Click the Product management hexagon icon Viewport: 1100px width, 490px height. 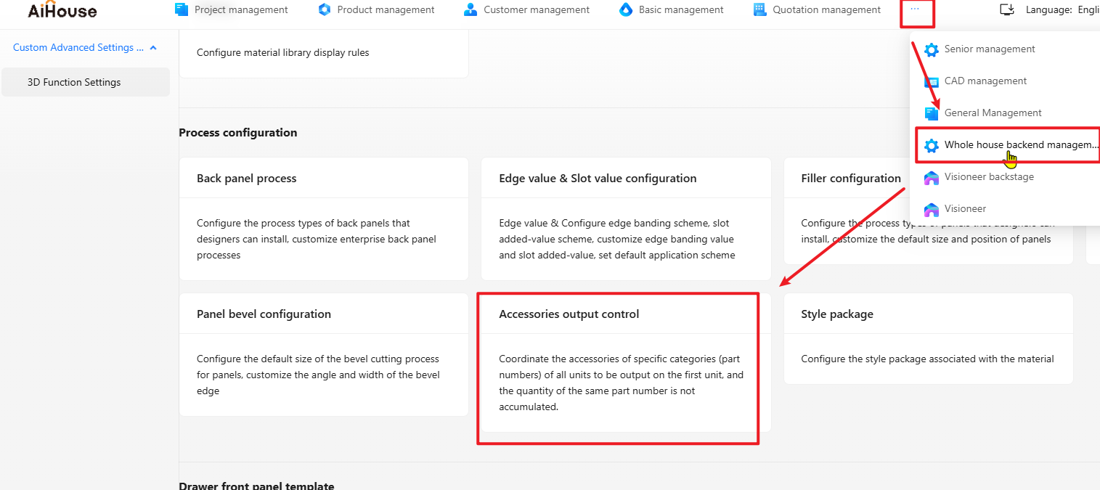325,9
